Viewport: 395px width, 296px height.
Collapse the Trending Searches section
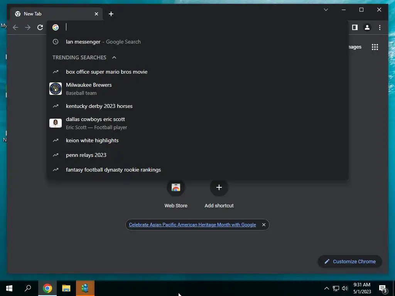114,58
